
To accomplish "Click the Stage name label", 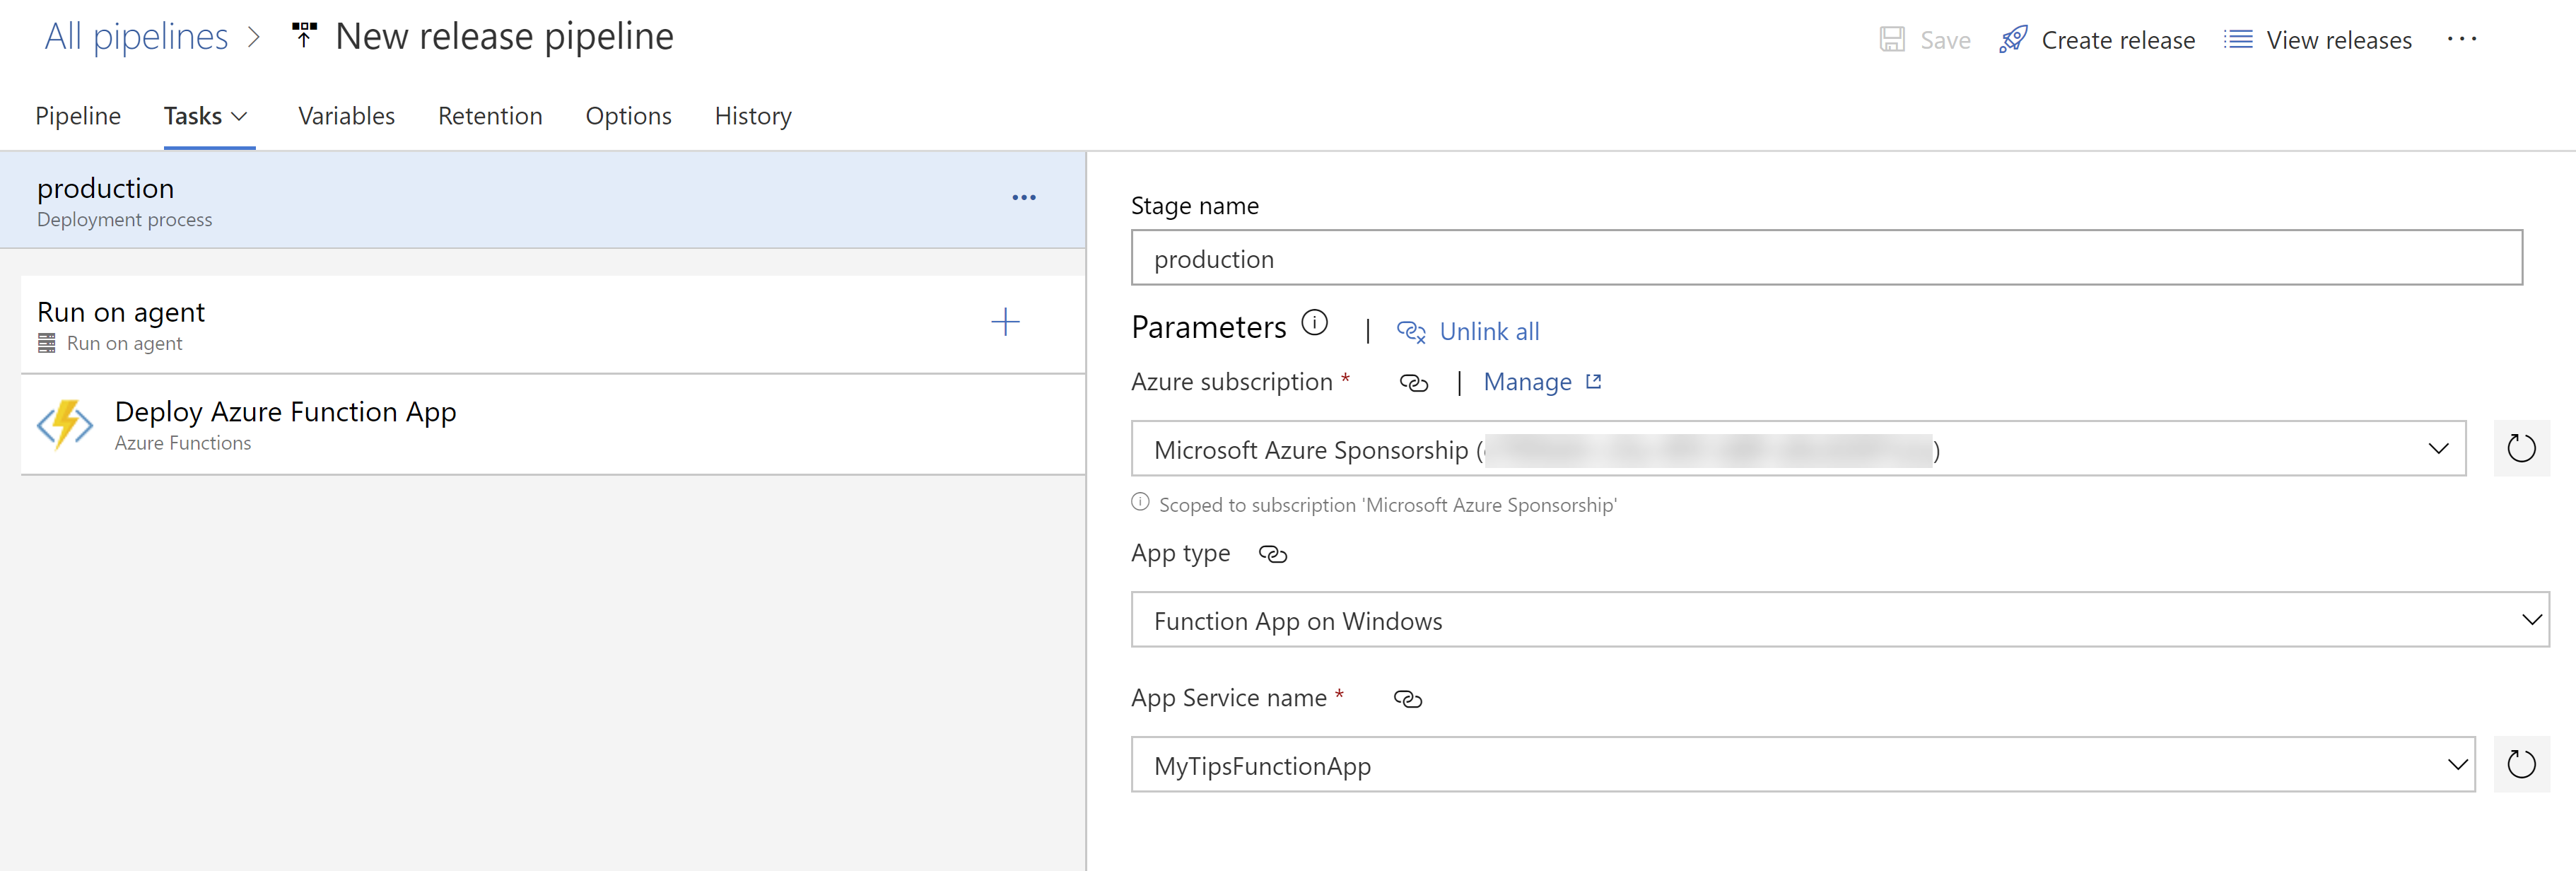I will (1194, 206).
